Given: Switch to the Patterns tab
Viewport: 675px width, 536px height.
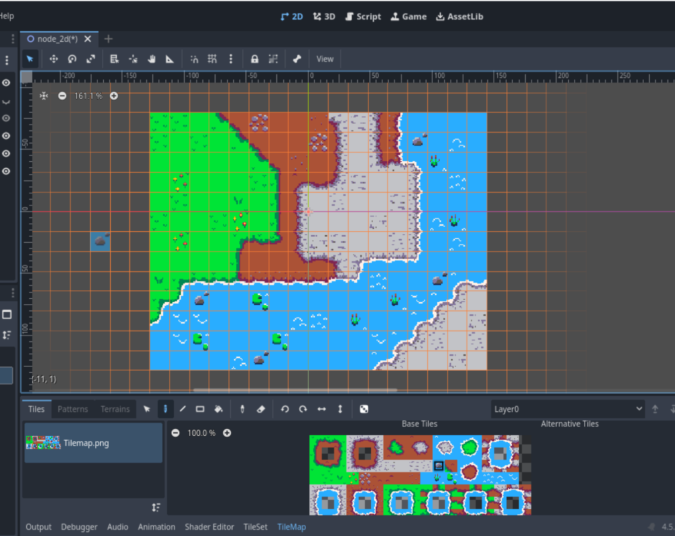Looking at the screenshot, I should 72,409.
